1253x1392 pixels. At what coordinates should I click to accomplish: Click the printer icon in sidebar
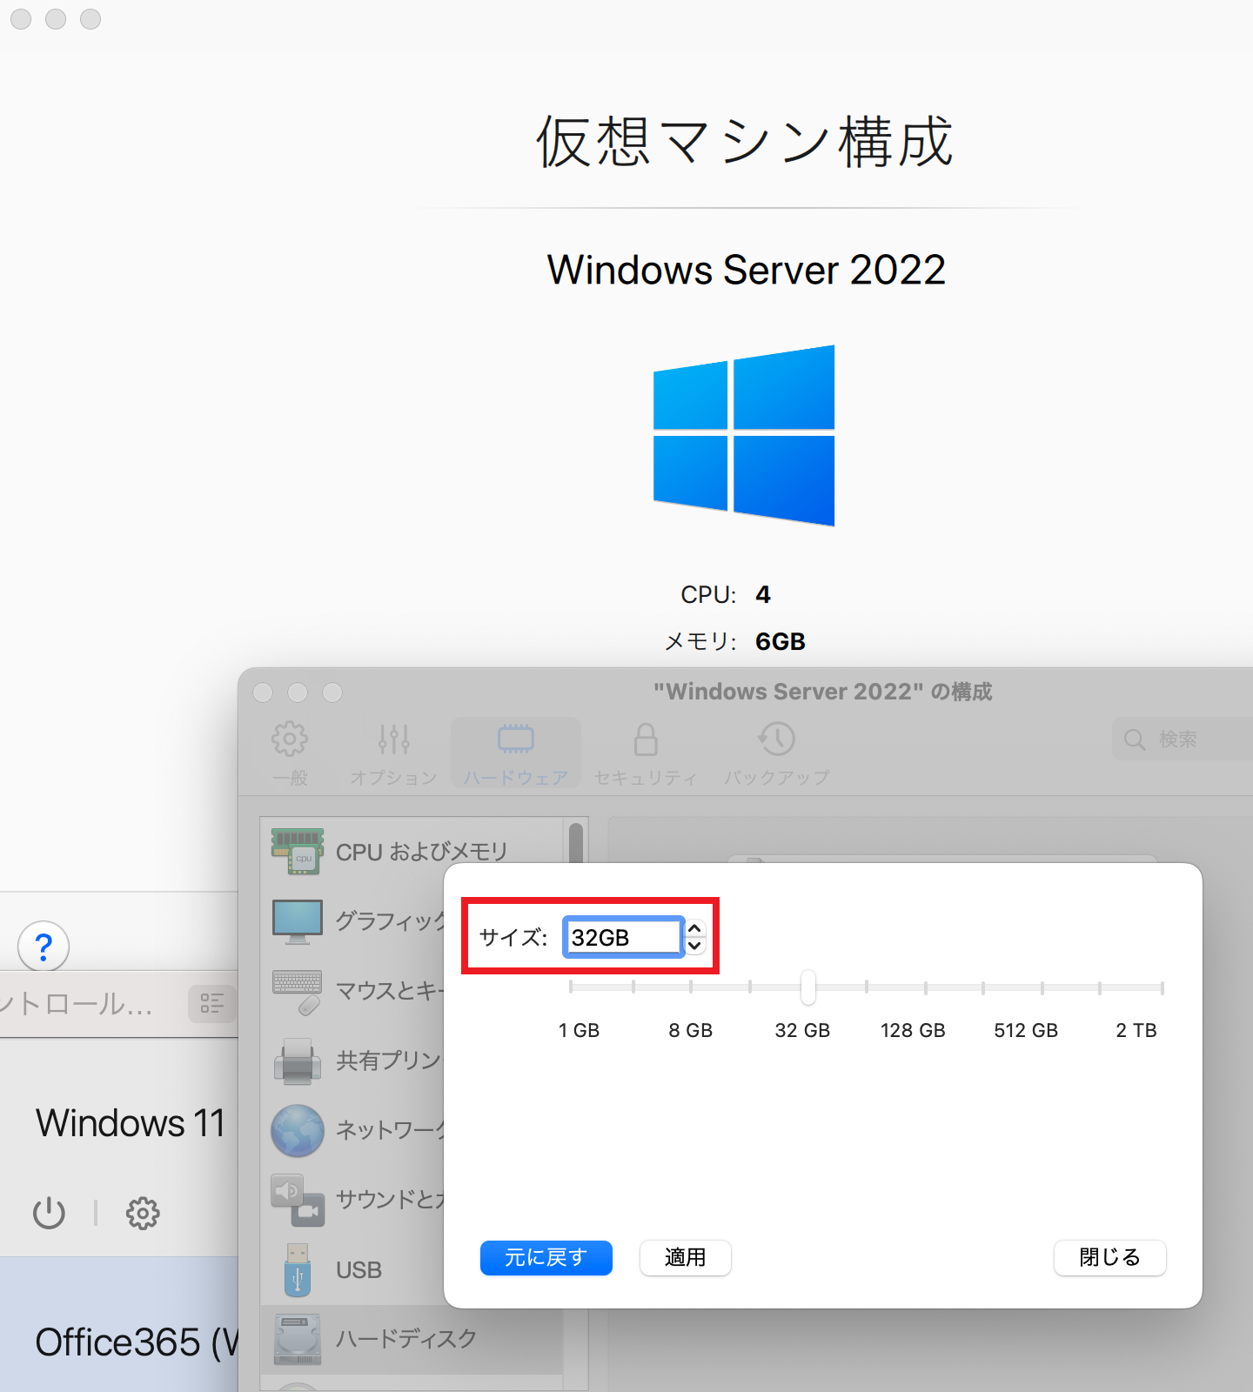[298, 1061]
